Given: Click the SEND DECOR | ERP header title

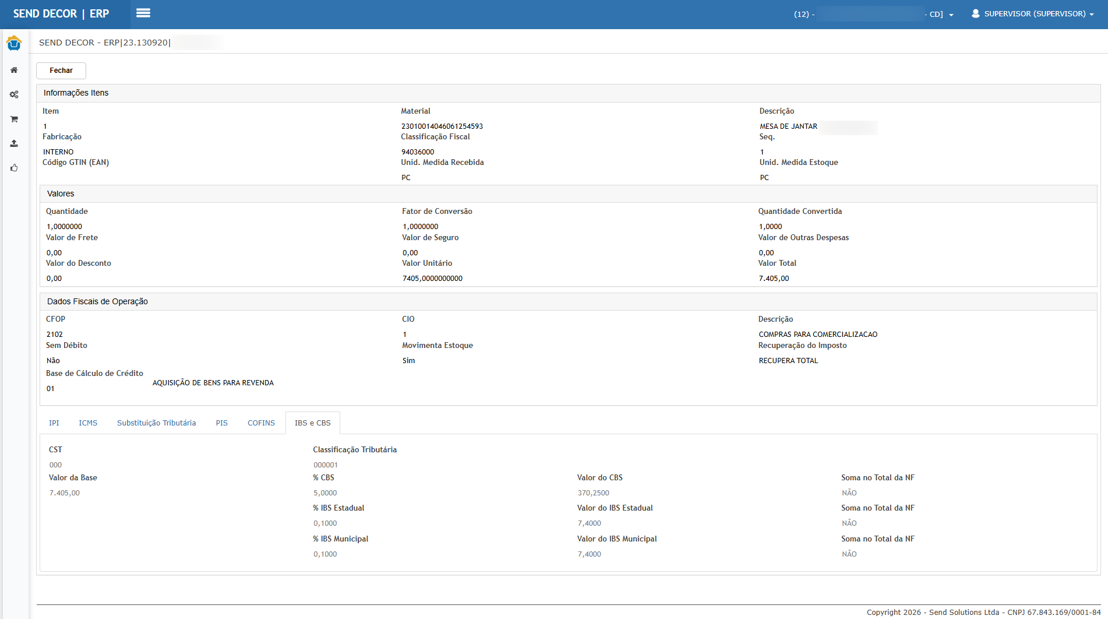Looking at the screenshot, I should point(61,13).
